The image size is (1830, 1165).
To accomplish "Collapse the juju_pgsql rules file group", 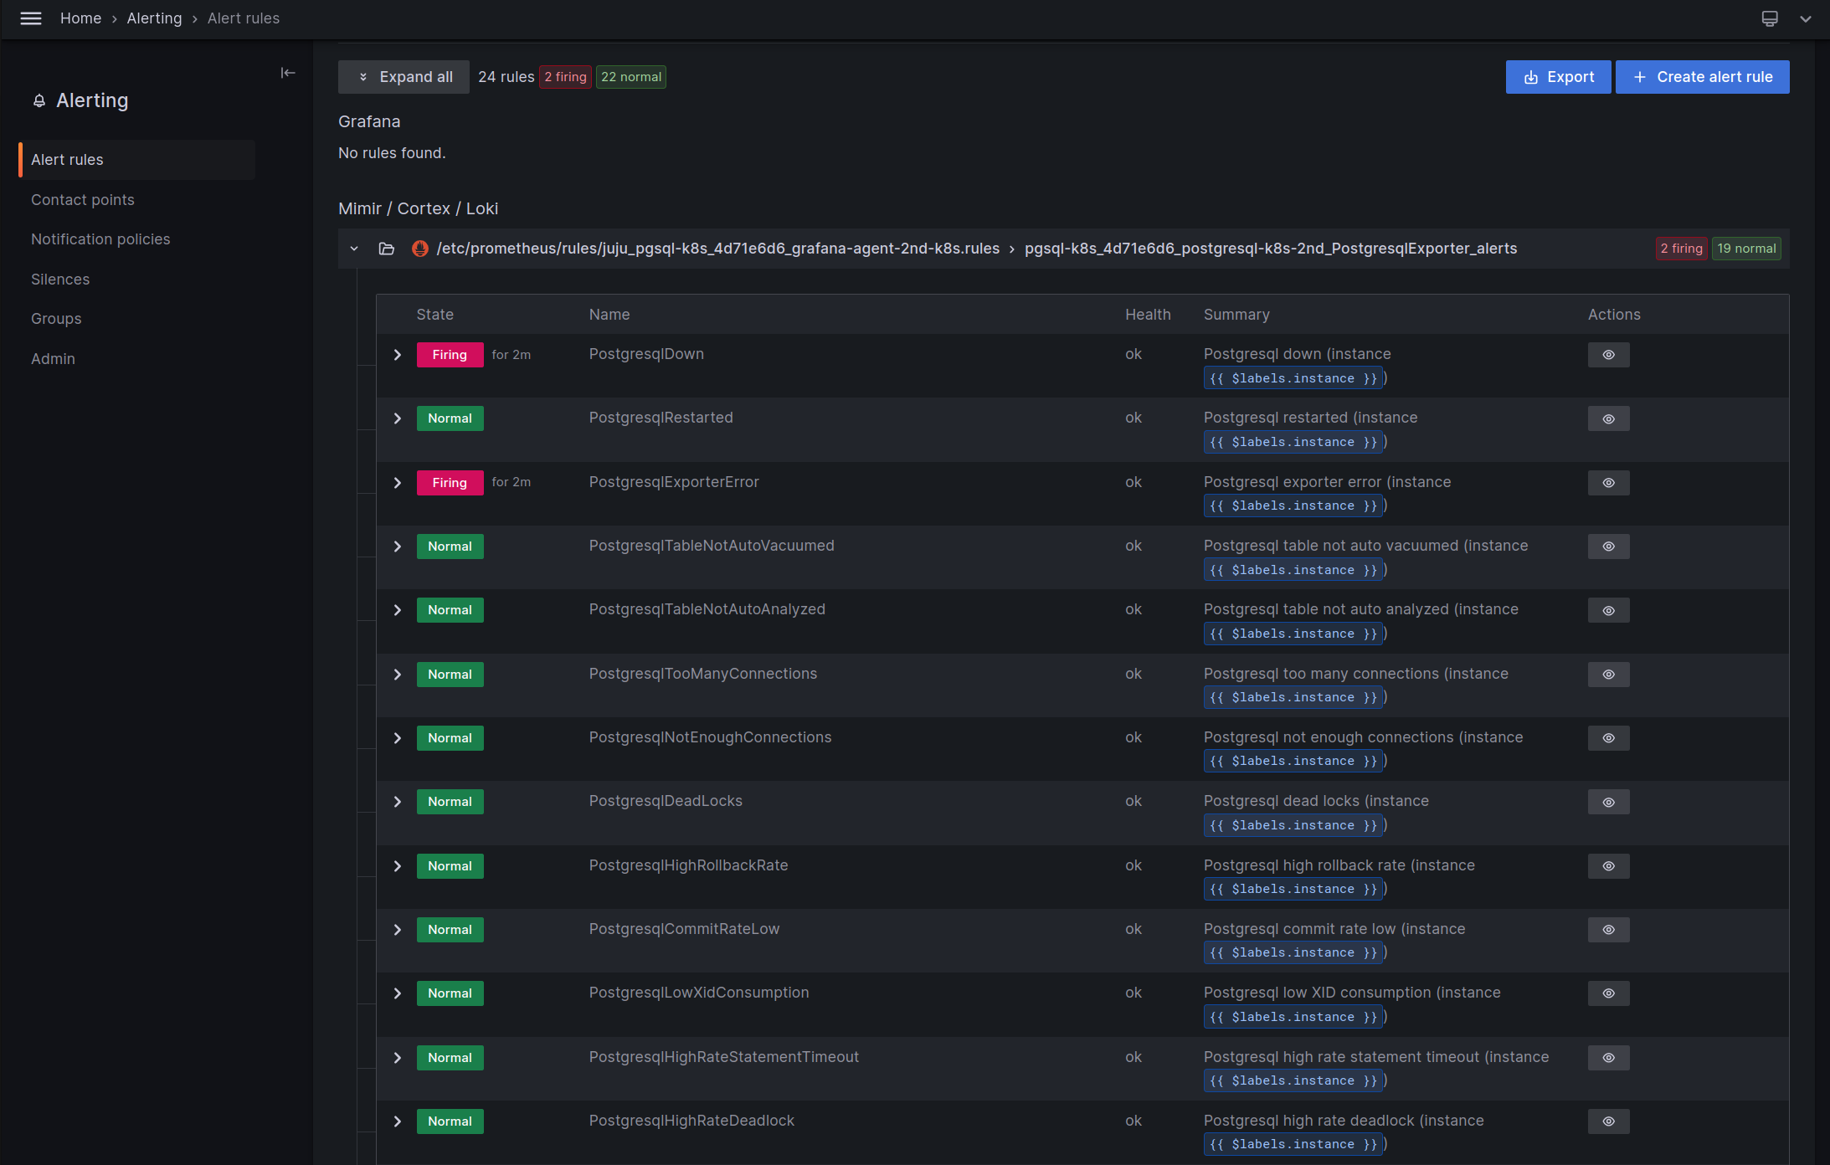I will pos(353,249).
